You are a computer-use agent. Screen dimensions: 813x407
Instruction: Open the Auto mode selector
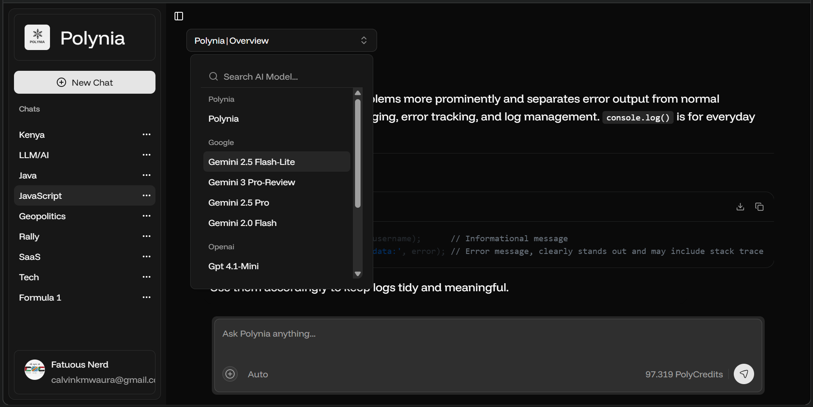[x=258, y=374]
